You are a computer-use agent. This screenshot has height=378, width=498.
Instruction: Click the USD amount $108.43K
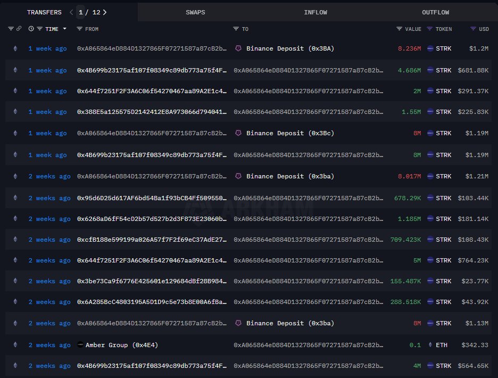[x=473, y=240]
